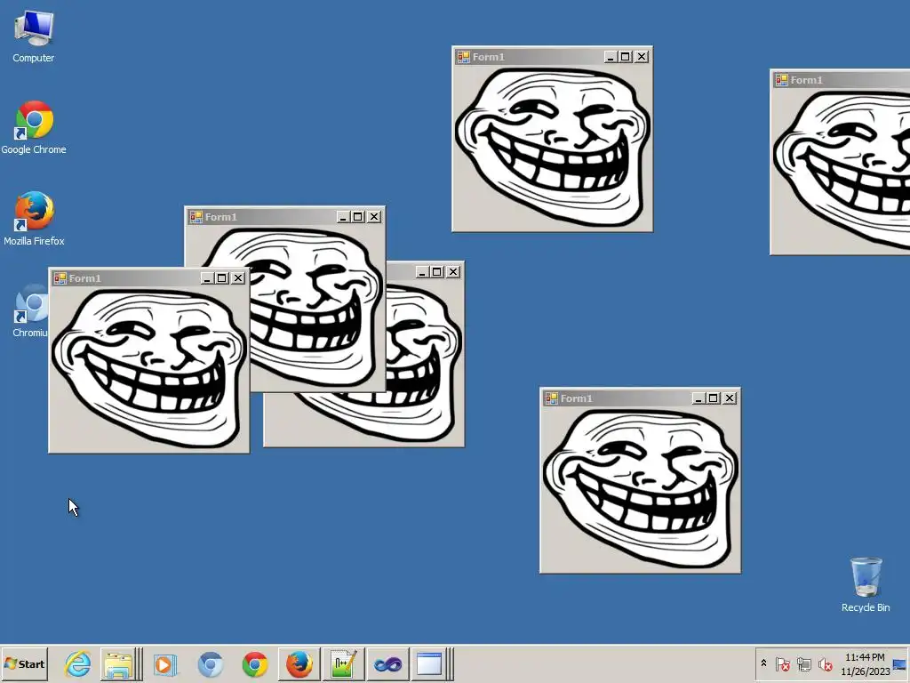Select the Google Chrome desktop shortcut
The width and height of the screenshot is (910, 683).
34,128
